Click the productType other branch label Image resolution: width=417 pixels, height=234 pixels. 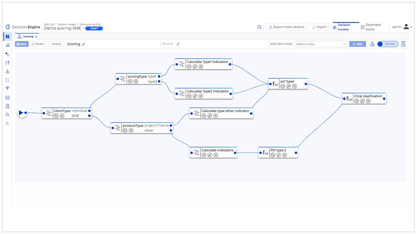coord(149,131)
